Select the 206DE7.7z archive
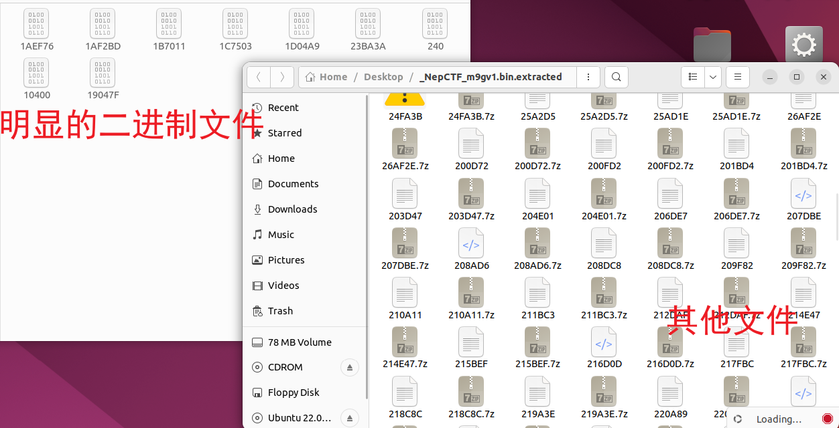The image size is (839, 428). (736, 199)
